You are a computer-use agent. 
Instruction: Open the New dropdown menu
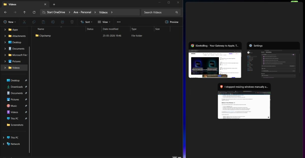[10, 22]
